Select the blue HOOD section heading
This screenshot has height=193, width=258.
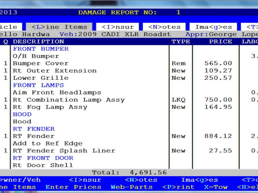tap(22, 114)
